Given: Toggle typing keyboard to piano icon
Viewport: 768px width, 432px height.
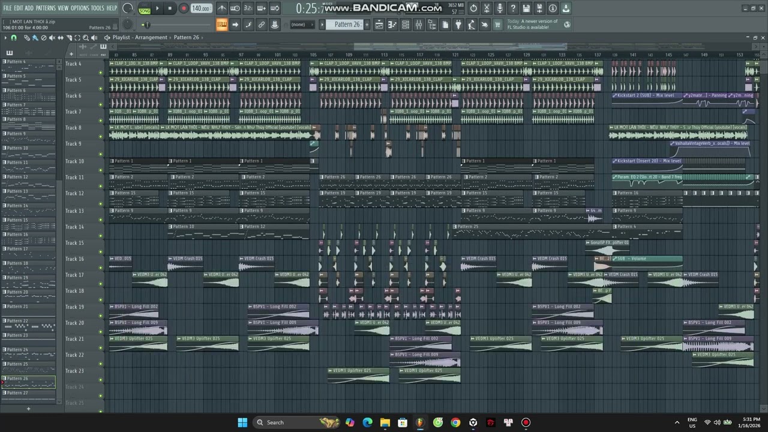Looking at the screenshot, I should point(221,25).
